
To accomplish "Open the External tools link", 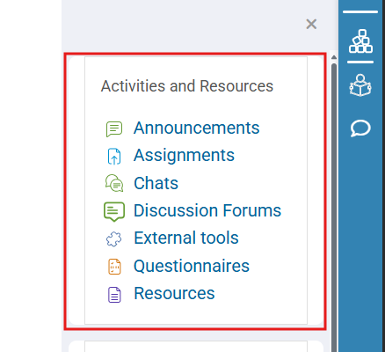I will tap(186, 238).
